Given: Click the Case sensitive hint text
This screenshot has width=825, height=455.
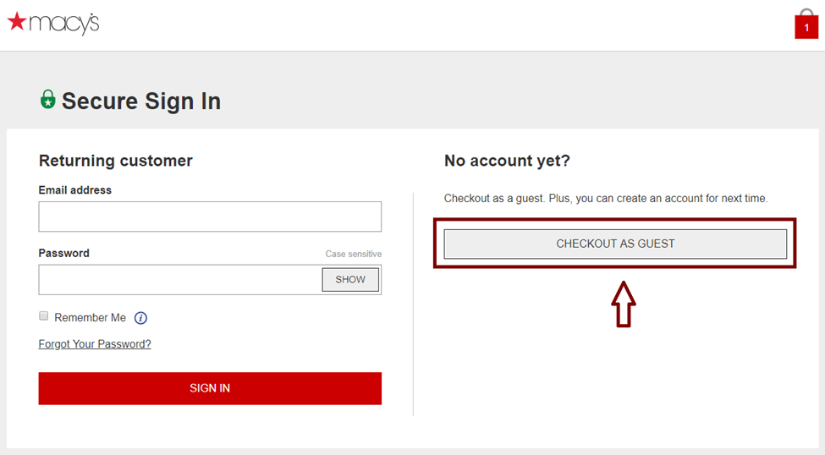Looking at the screenshot, I should pyautogui.click(x=354, y=254).
